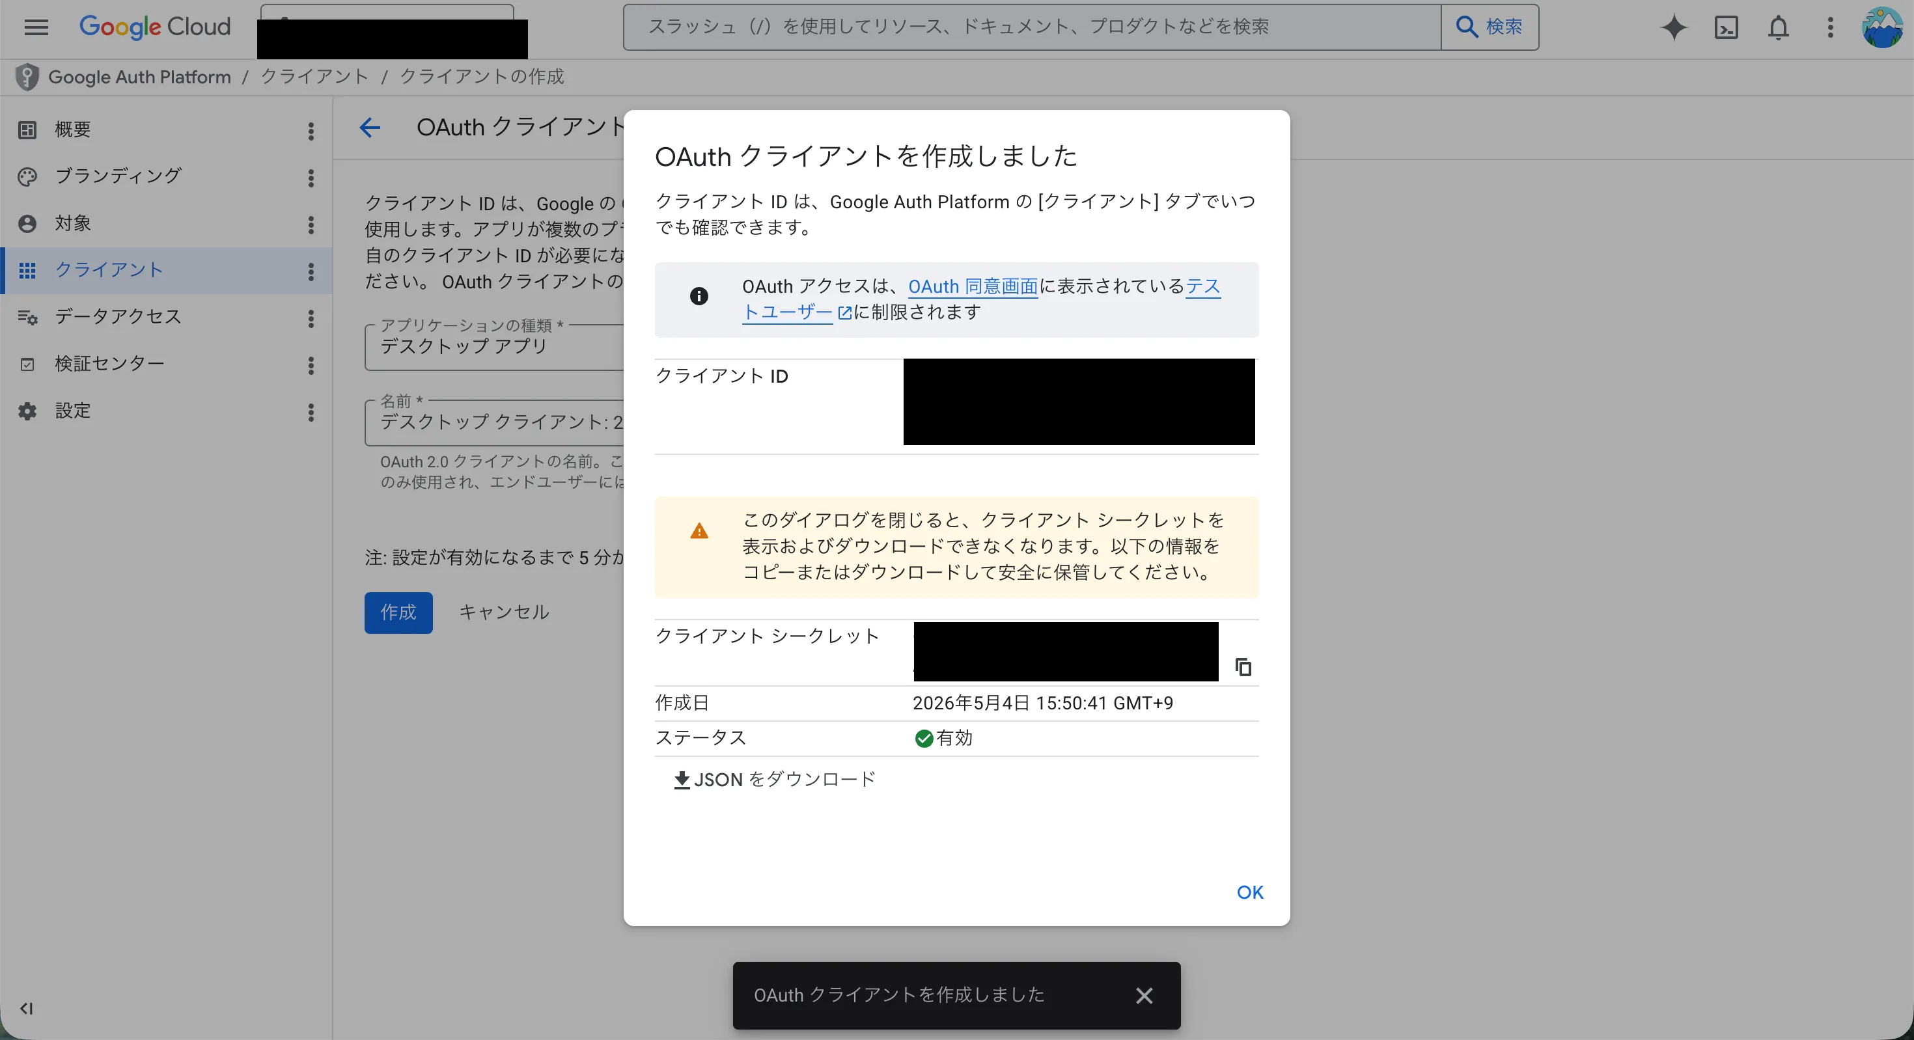Click the magnifier search button 検索

tap(1490, 27)
